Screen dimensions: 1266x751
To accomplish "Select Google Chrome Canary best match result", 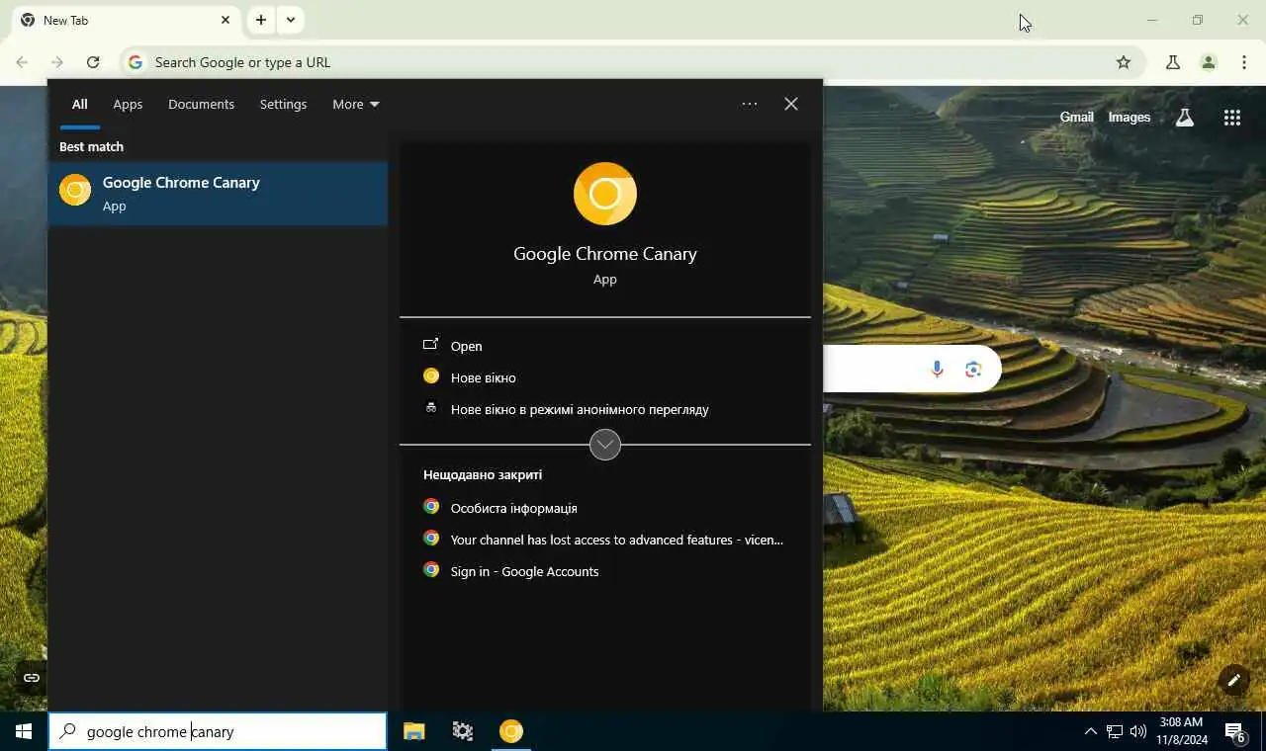I will pos(218,194).
